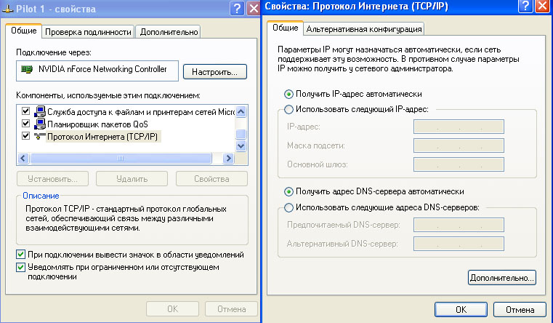Switch to Проверка подлинности tab
553x323 pixels.
[x=88, y=32]
